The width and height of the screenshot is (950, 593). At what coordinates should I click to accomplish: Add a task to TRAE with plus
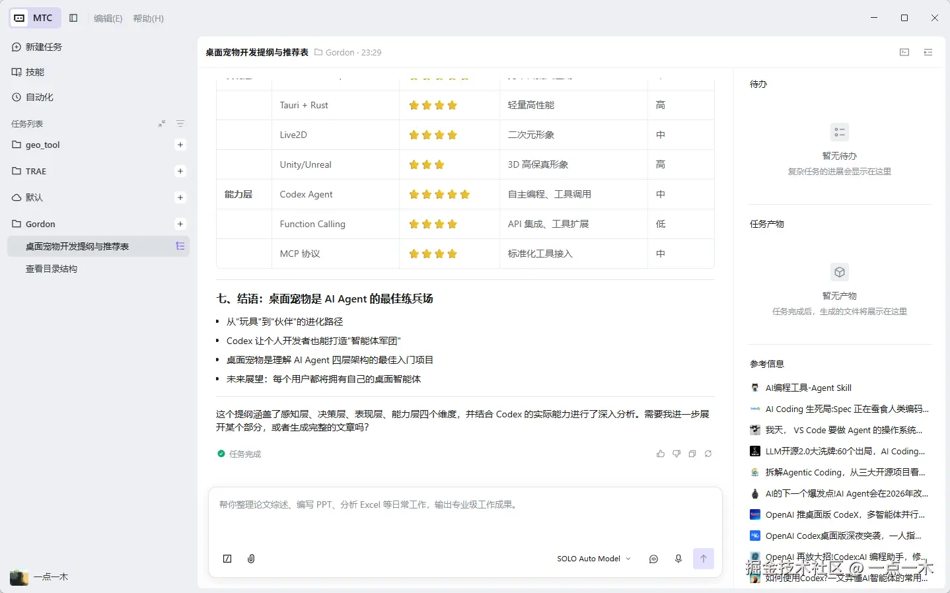click(x=180, y=171)
